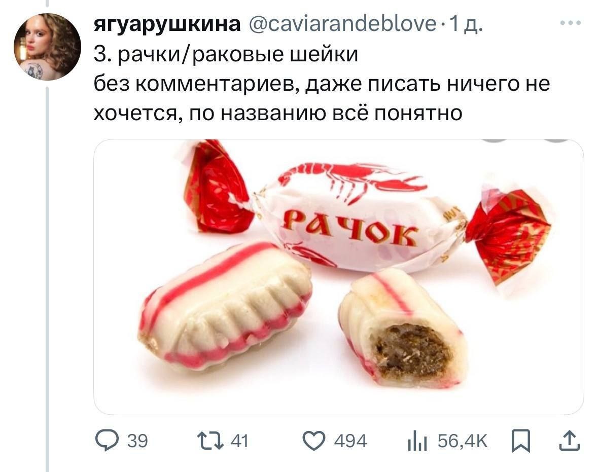The image size is (598, 472).
Task: Click the vertical thread line under avatar
Action: pyautogui.click(x=47, y=279)
